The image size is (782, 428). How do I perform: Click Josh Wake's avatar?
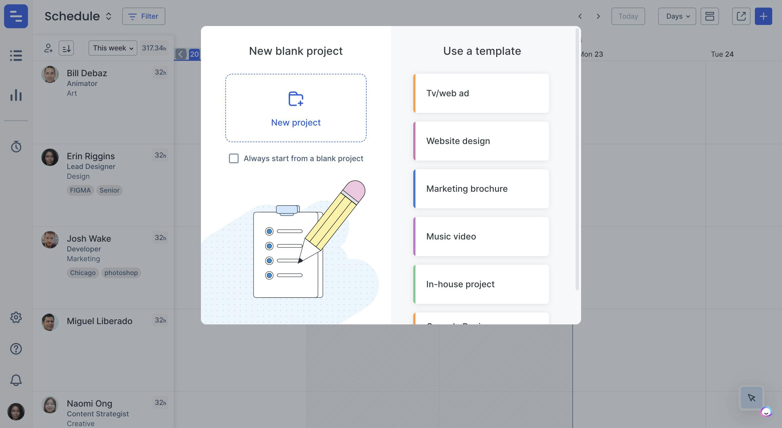50,240
